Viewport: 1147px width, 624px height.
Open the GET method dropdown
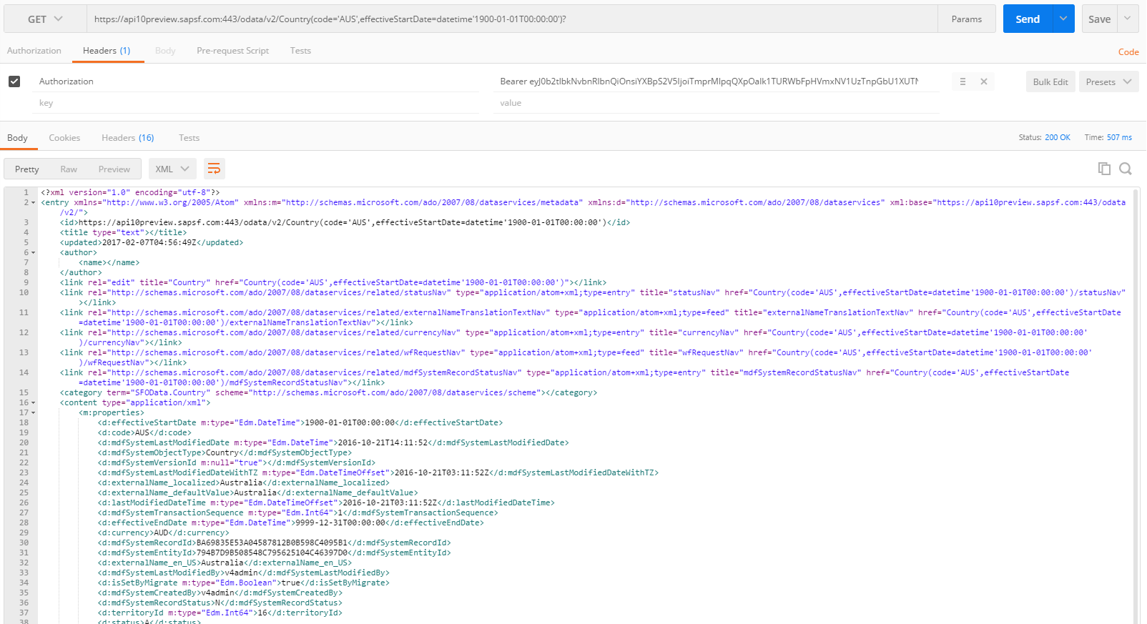coord(45,19)
